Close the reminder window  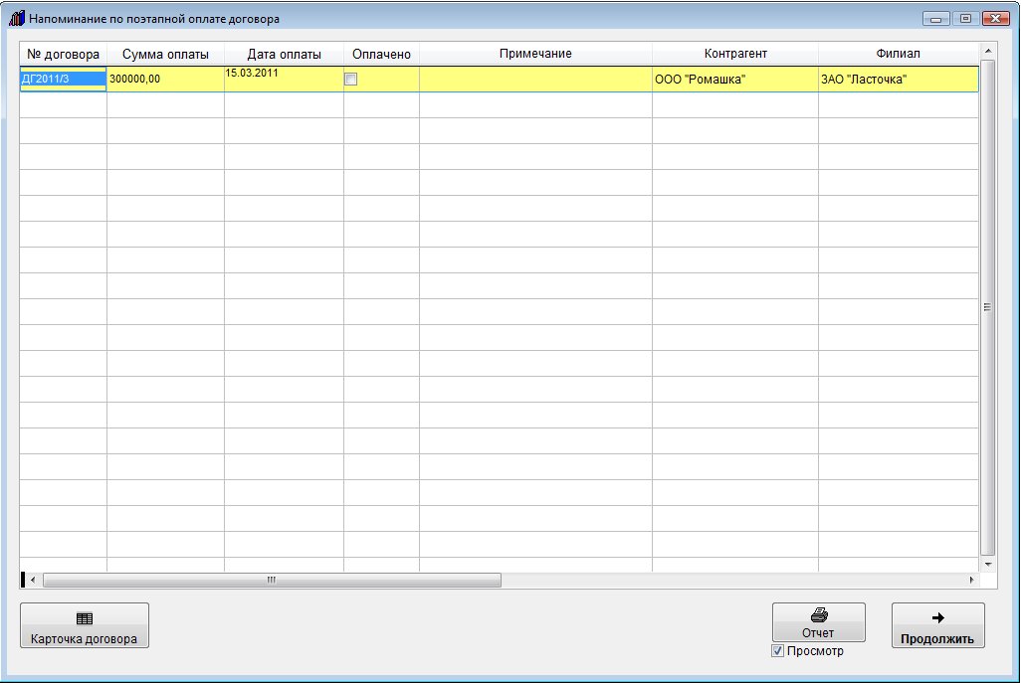point(995,19)
